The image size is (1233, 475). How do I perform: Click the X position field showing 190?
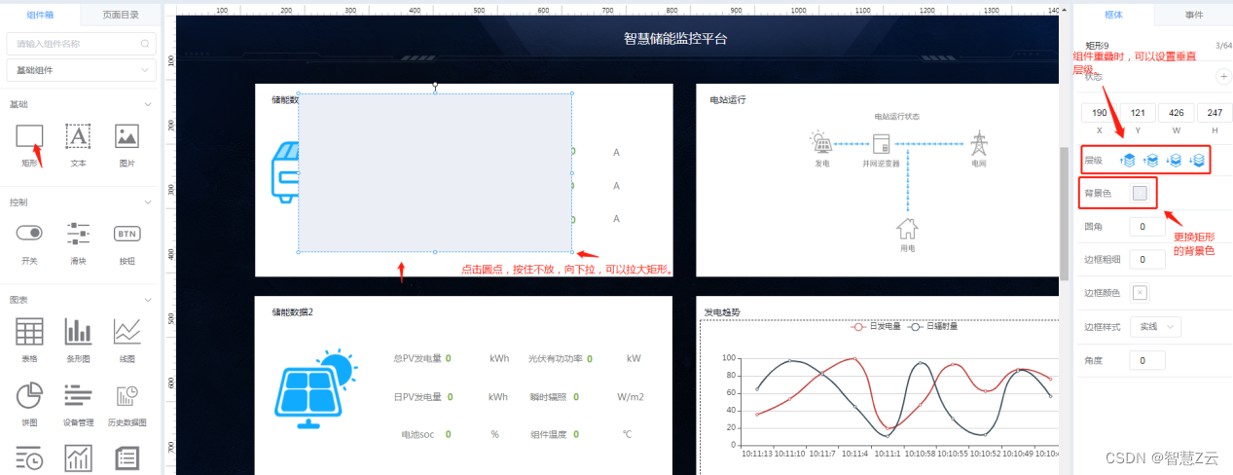click(x=1099, y=113)
